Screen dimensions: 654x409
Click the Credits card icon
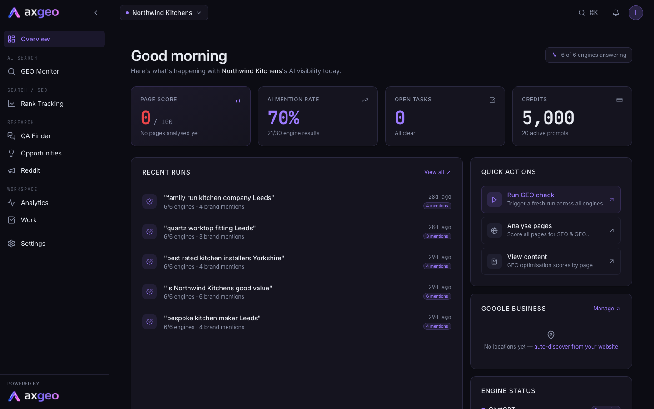(x=619, y=100)
